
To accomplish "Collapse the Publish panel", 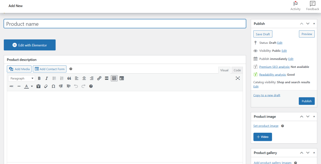I will 314,24.
